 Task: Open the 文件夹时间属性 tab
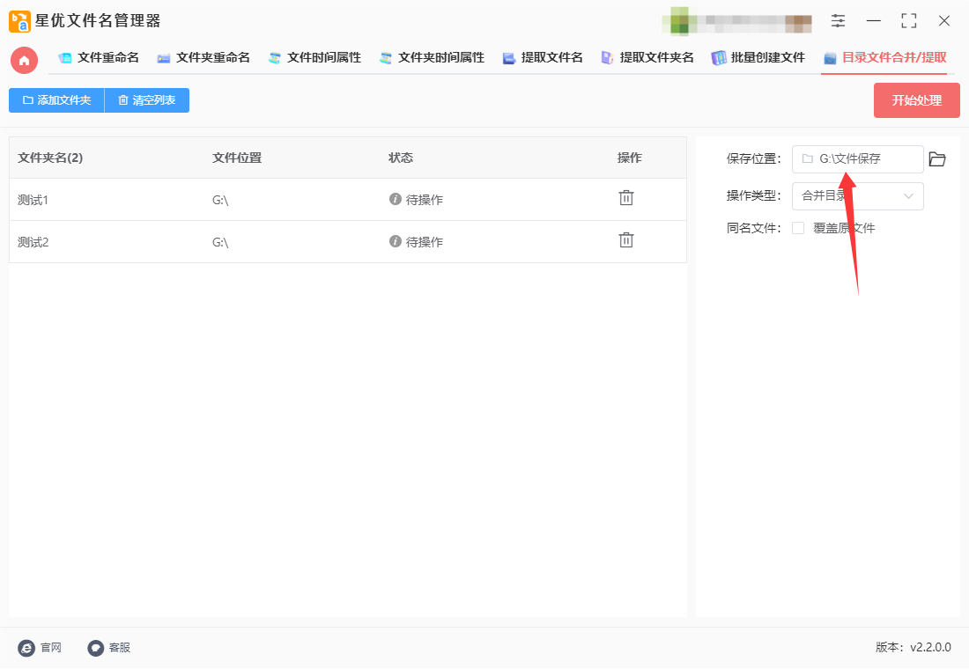coord(432,57)
